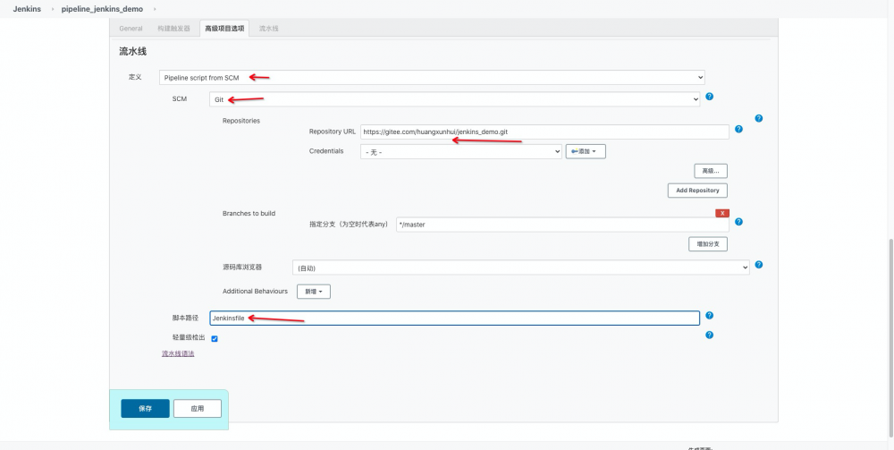This screenshot has height=450, width=894.
Task: Open the 添加 credentials dropdown button
Action: pyautogui.click(x=586, y=152)
